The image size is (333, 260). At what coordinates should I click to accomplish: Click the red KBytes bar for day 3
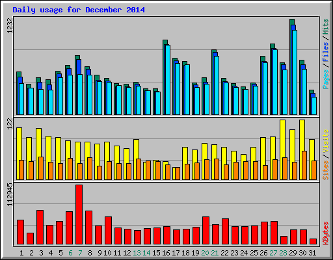[40, 227]
